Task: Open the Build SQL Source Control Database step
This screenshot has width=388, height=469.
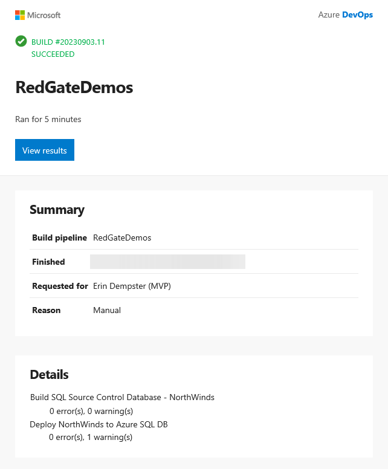Action: (x=122, y=397)
